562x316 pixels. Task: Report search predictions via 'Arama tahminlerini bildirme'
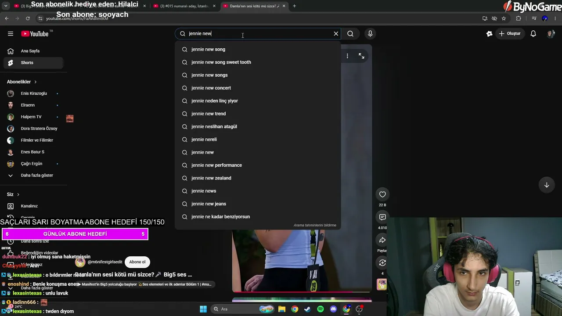click(315, 225)
